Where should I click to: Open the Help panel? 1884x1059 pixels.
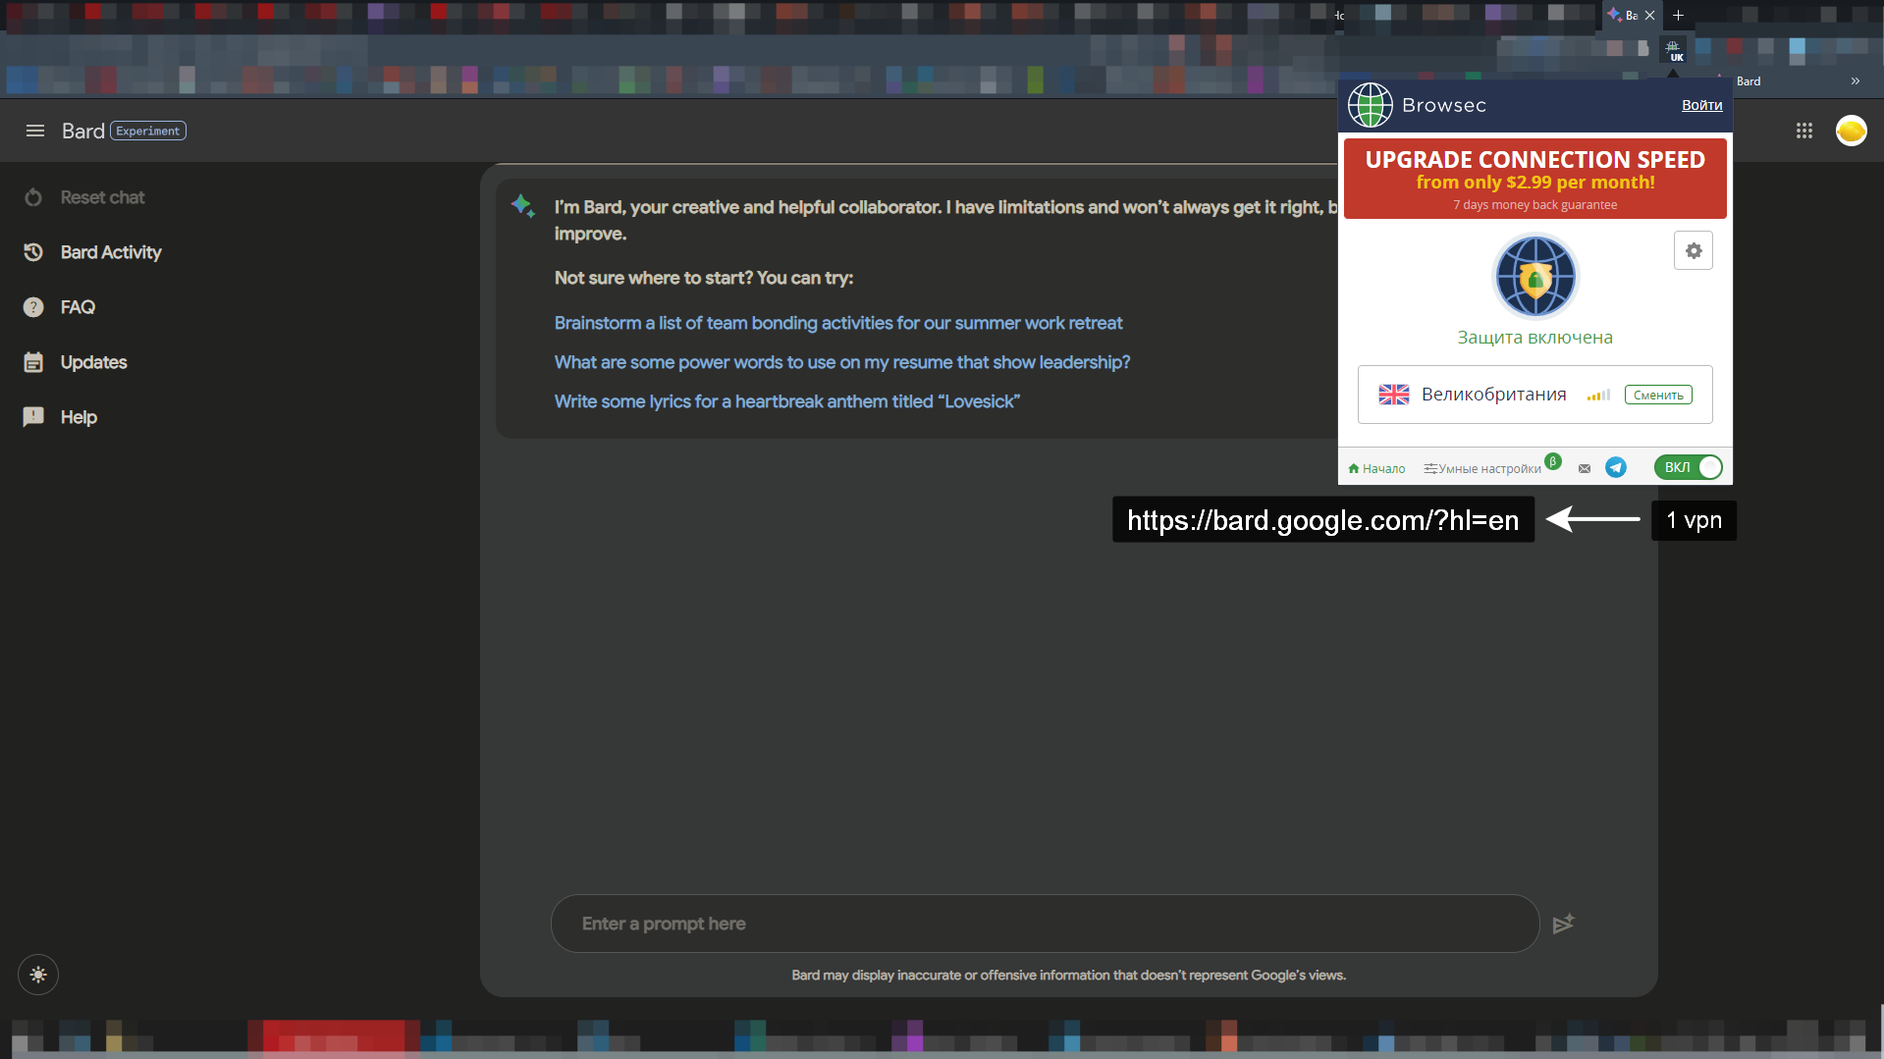click(x=79, y=416)
